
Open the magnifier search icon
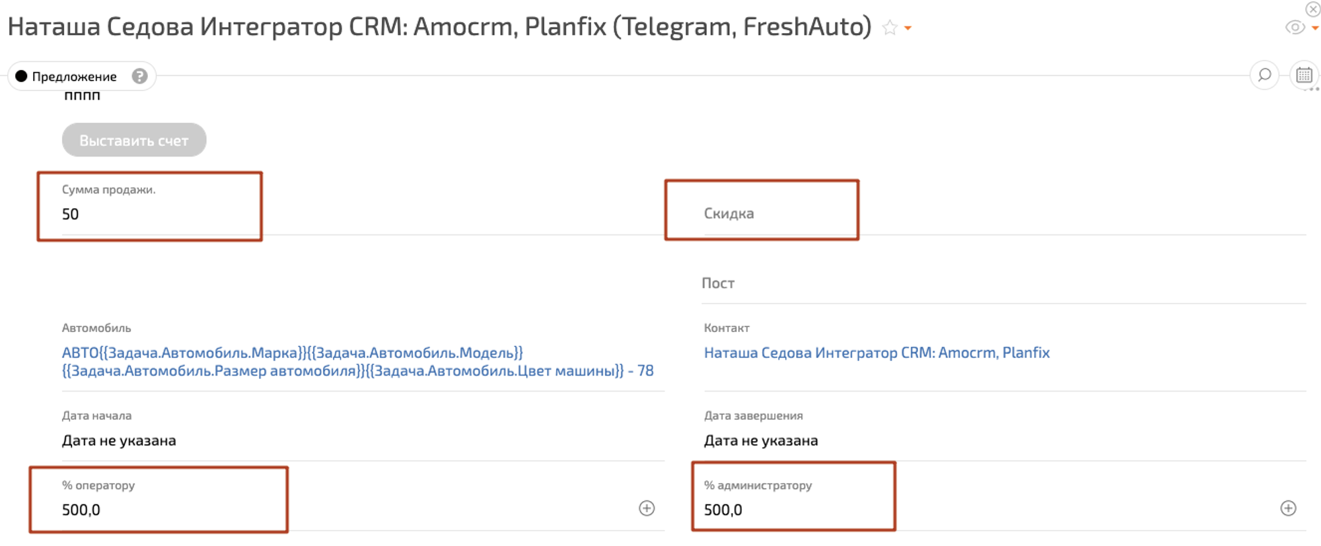pos(1264,75)
